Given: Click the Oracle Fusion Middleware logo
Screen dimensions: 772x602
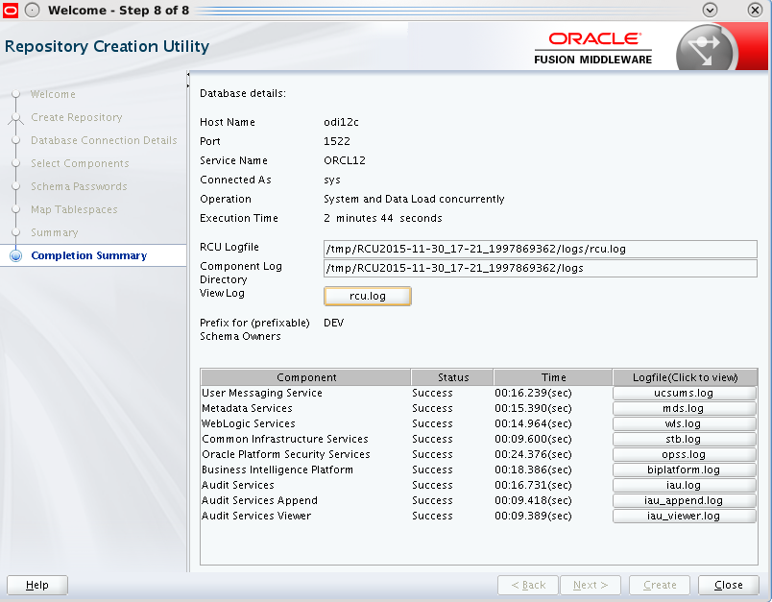Looking at the screenshot, I should click(x=593, y=48).
